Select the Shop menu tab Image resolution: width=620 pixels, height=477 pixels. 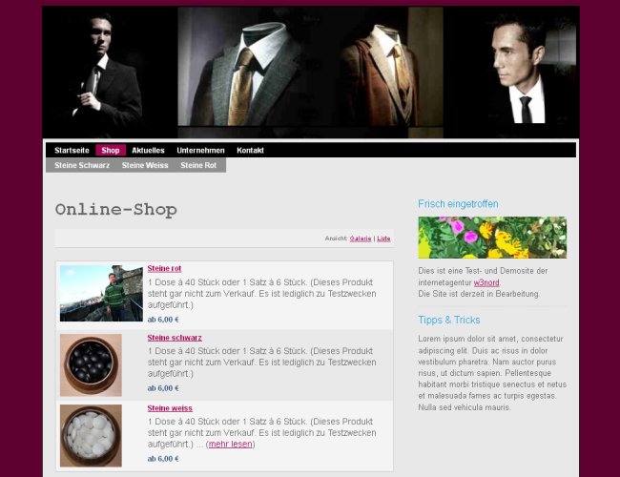(111, 151)
